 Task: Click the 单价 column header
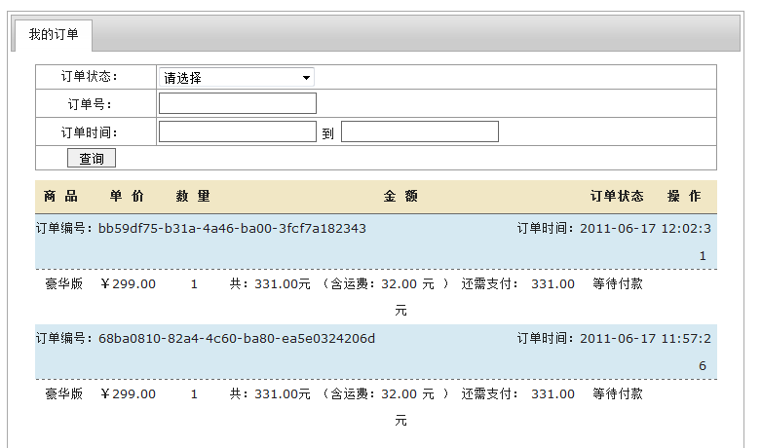coord(127,197)
